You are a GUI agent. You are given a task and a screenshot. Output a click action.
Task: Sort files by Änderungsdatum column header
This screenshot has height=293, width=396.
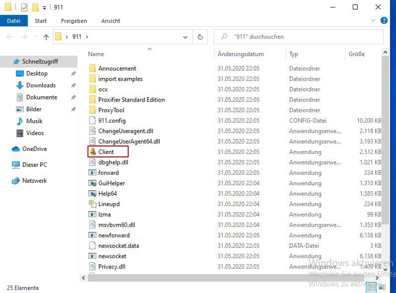(x=241, y=54)
